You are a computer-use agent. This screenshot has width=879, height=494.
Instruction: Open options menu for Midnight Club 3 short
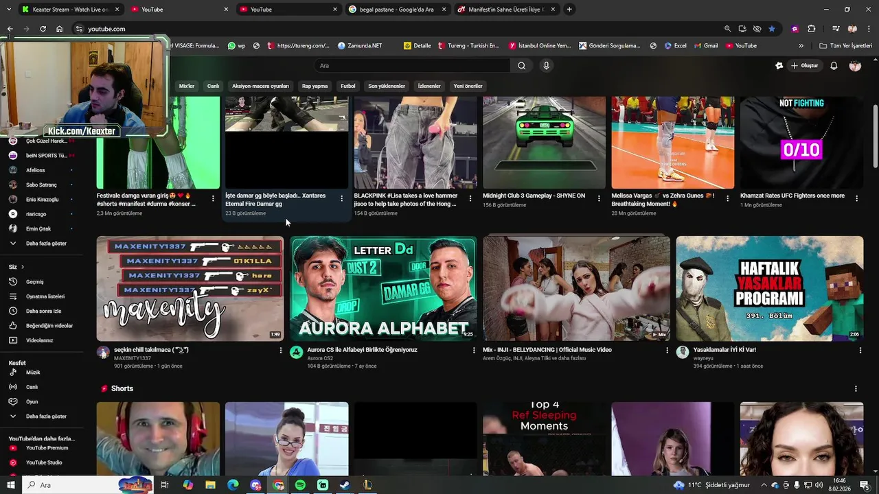click(599, 198)
